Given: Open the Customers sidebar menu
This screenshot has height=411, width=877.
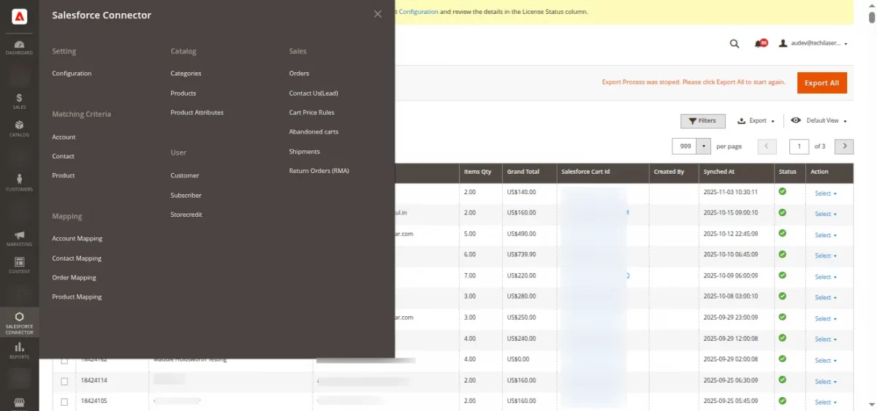Looking at the screenshot, I should click(19, 183).
